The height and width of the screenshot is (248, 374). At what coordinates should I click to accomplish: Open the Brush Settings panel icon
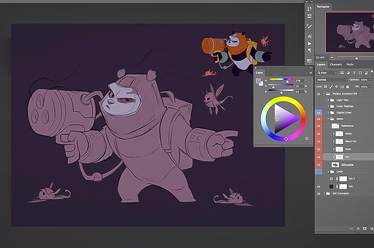[309, 26]
